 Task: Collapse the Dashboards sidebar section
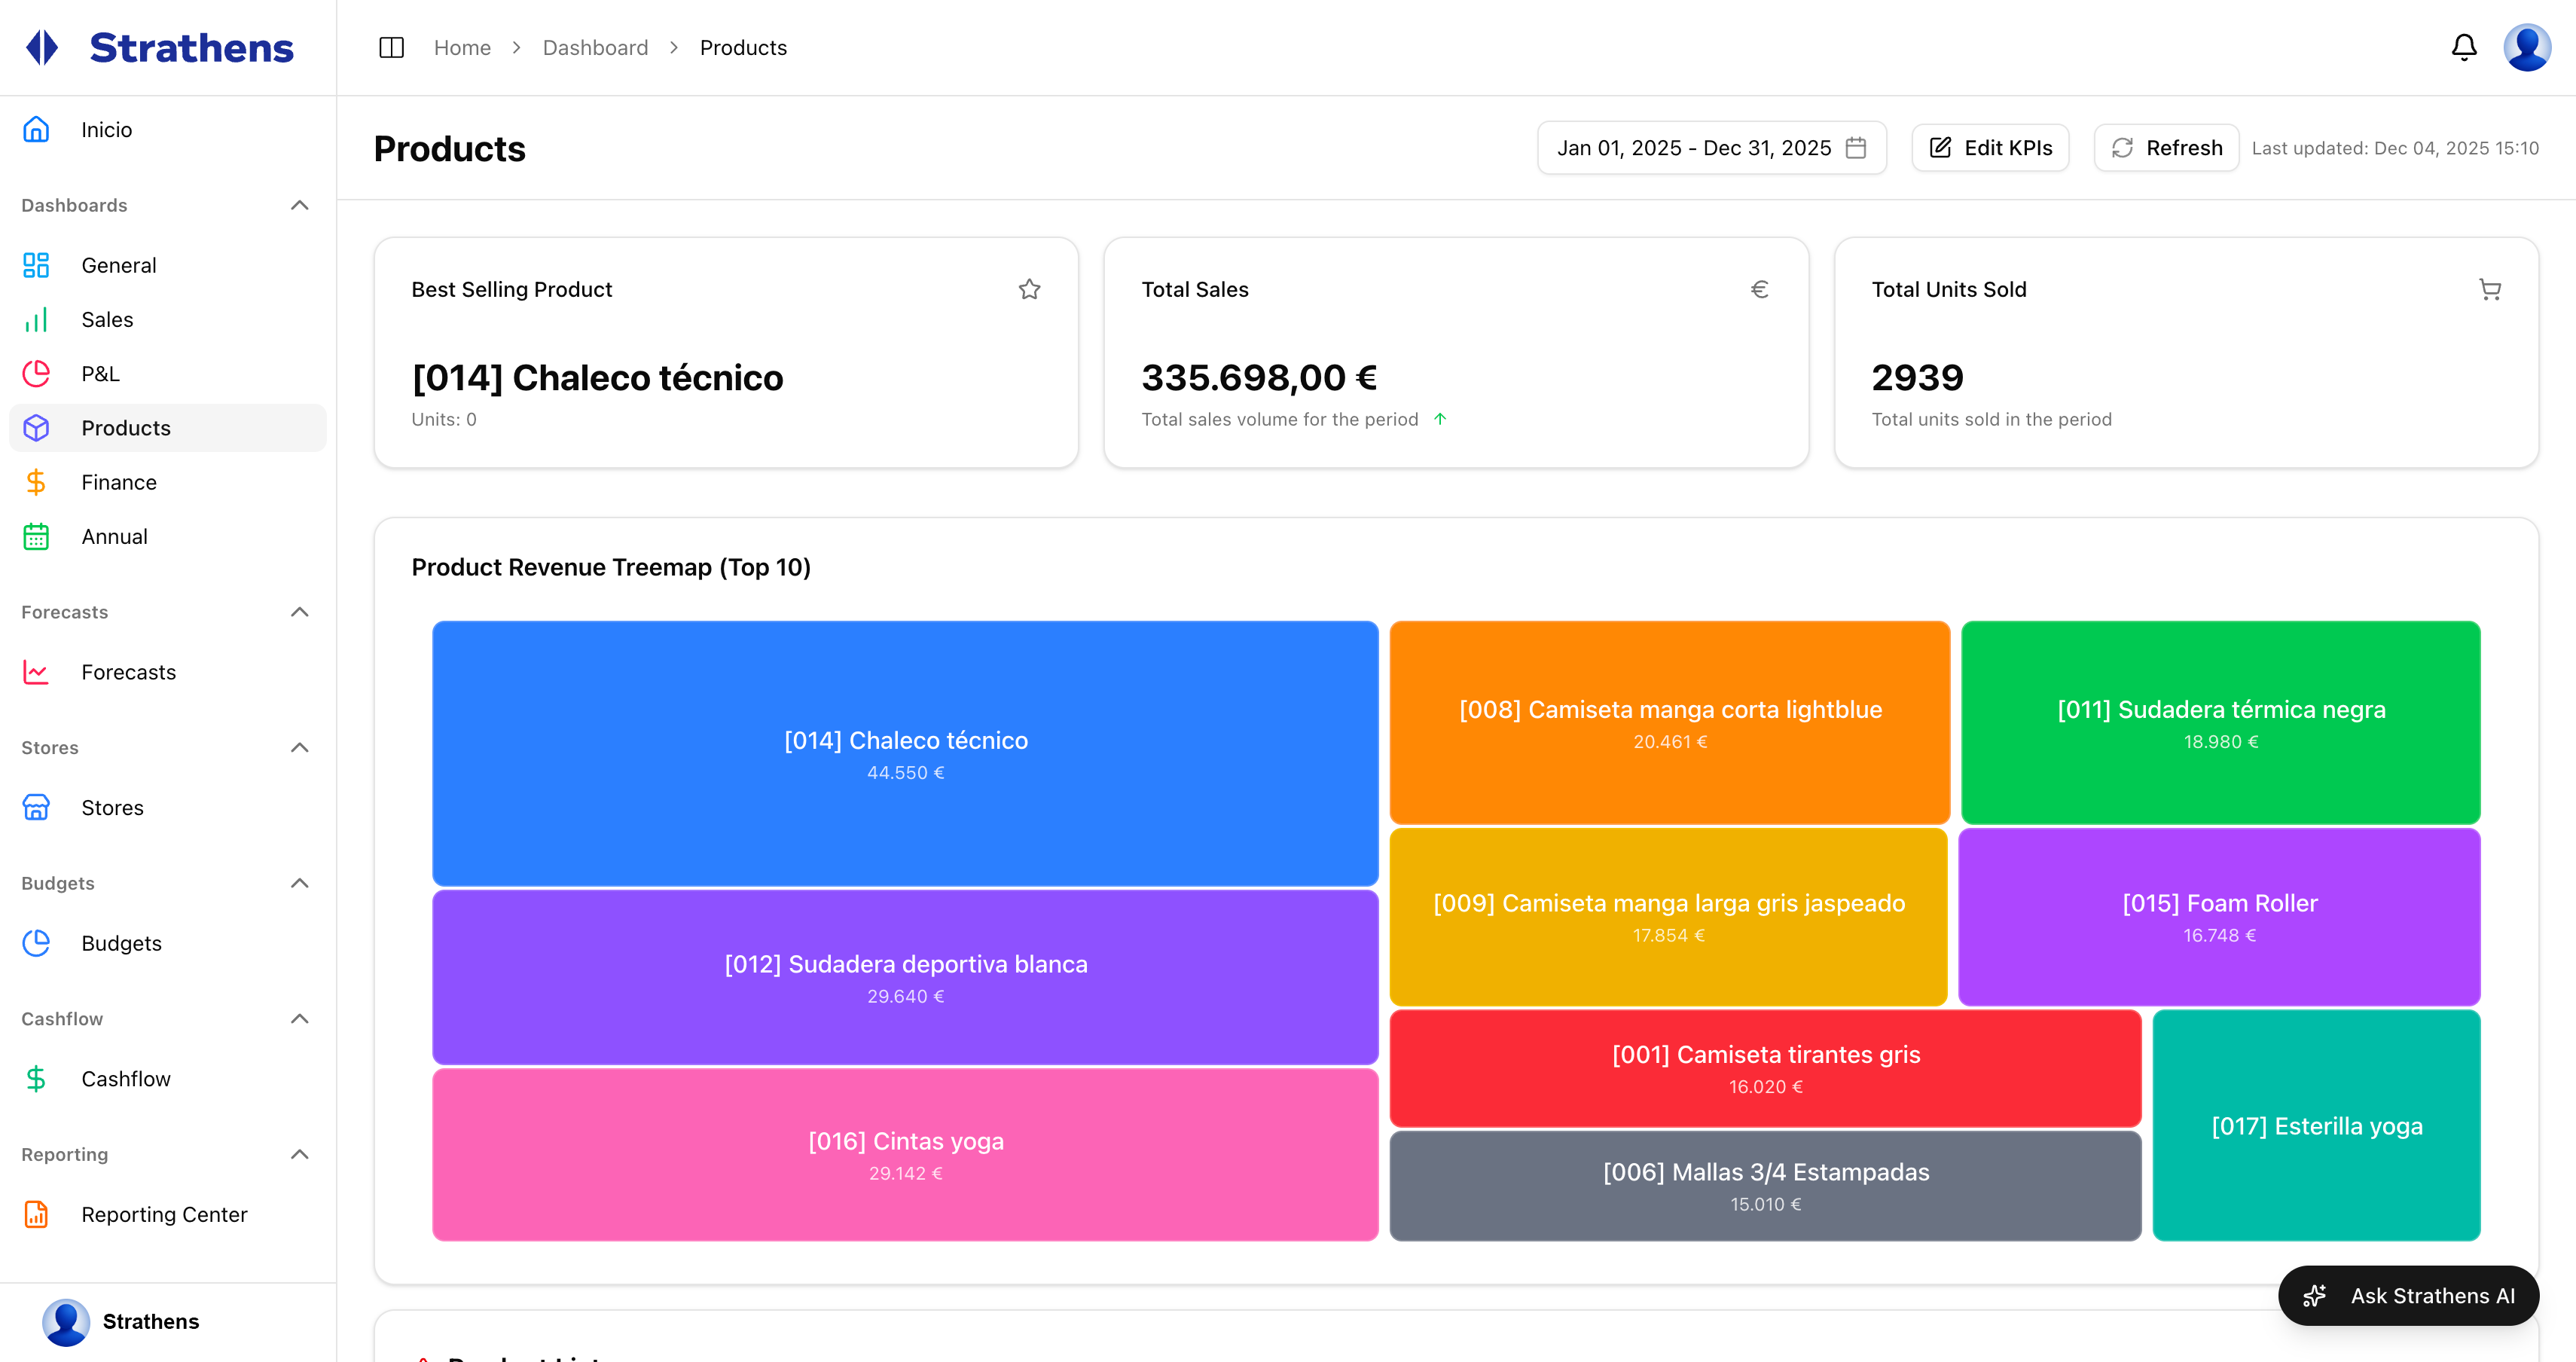pyautogui.click(x=299, y=205)
